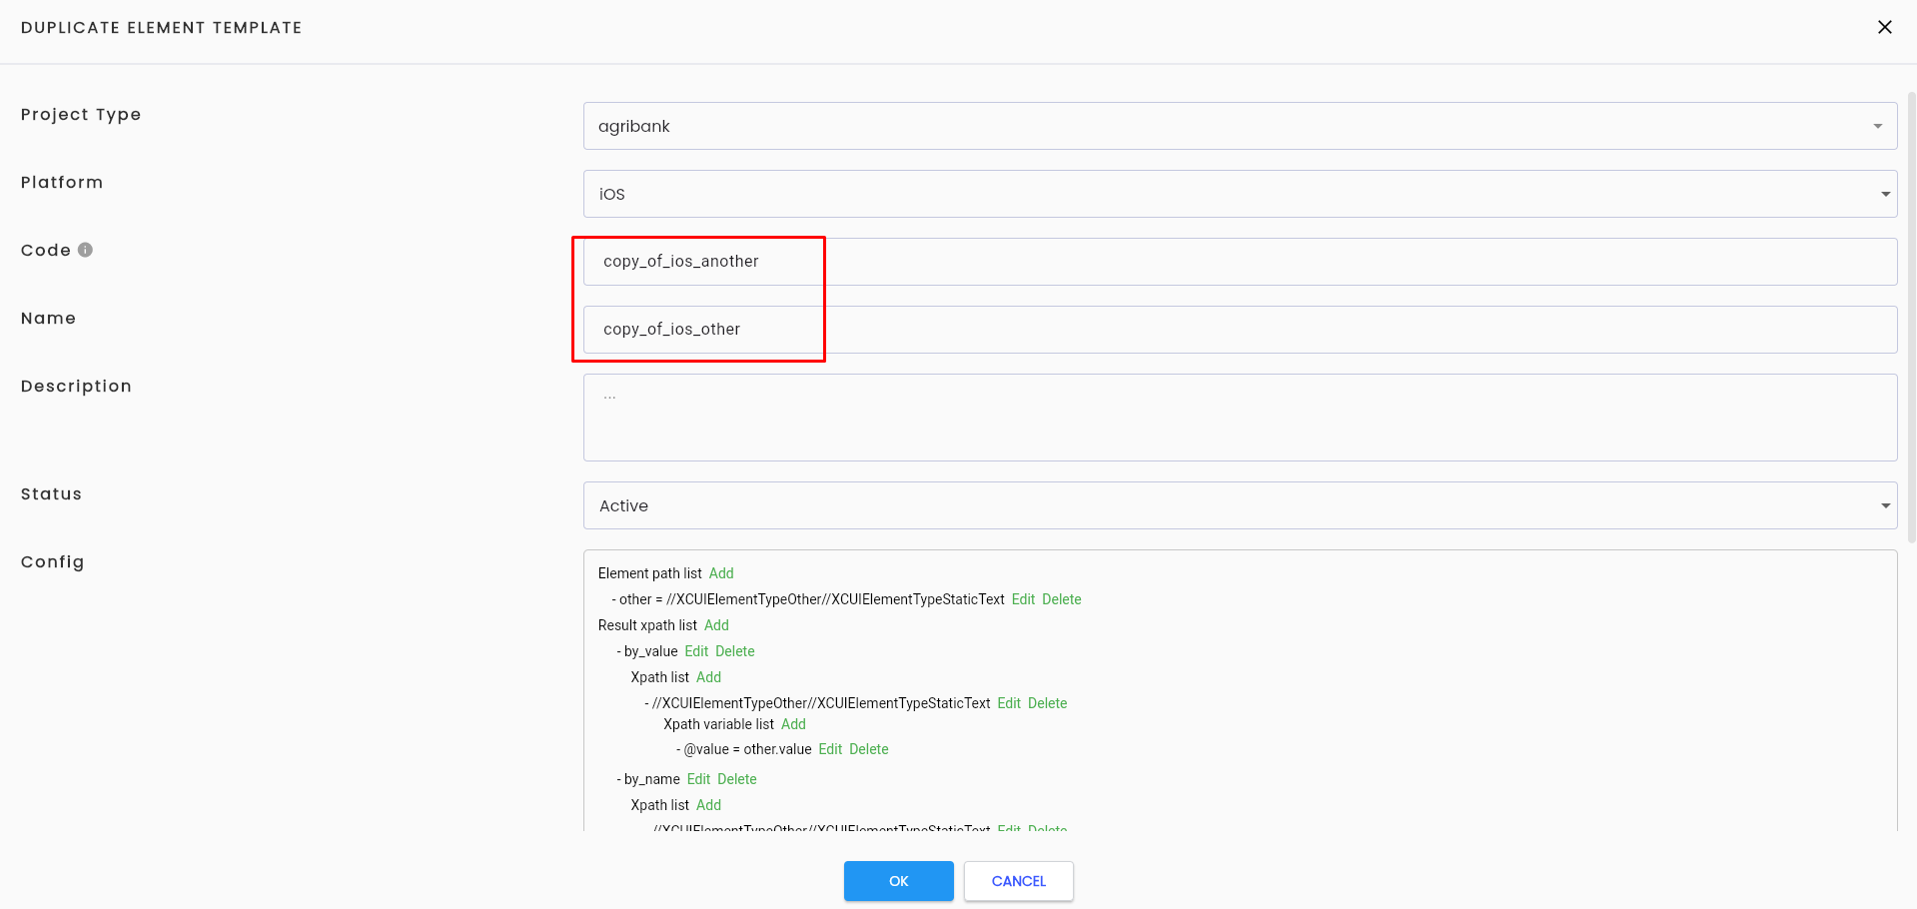Open the Platform dropdown showing iOS
1917x909 pixels.
point(1240,194)
